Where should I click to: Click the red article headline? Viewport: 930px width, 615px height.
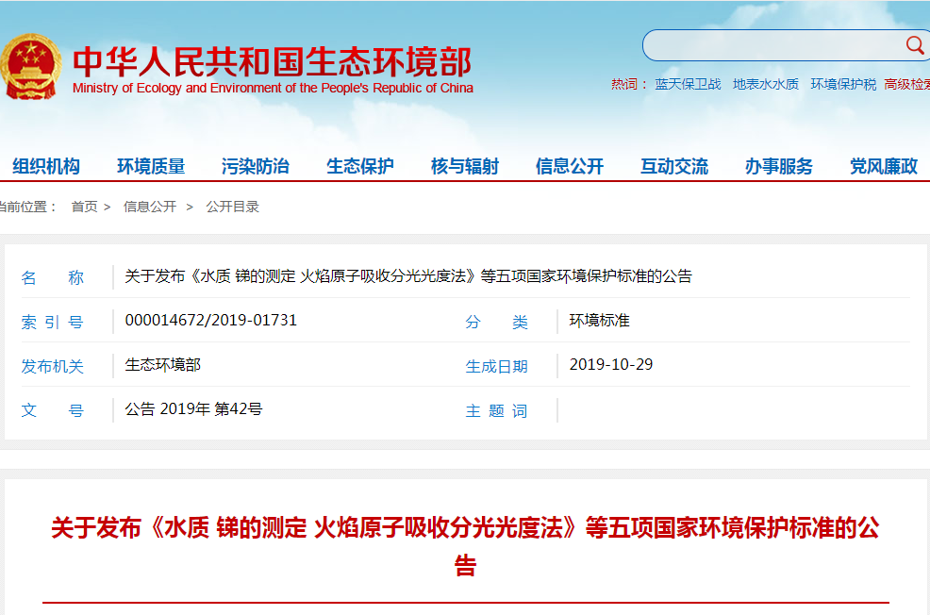click(x=465, y=545)
